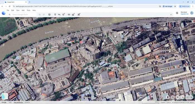Click the search magnifier icon
Image resolution: width=195 pixels, height=104 pixels.
click(x=9, y=15)
